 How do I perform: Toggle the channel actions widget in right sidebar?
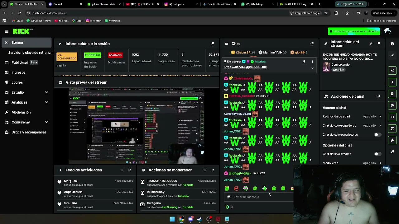[x=392, y=128]
